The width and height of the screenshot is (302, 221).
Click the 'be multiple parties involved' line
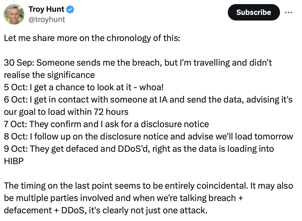point(123,198)
